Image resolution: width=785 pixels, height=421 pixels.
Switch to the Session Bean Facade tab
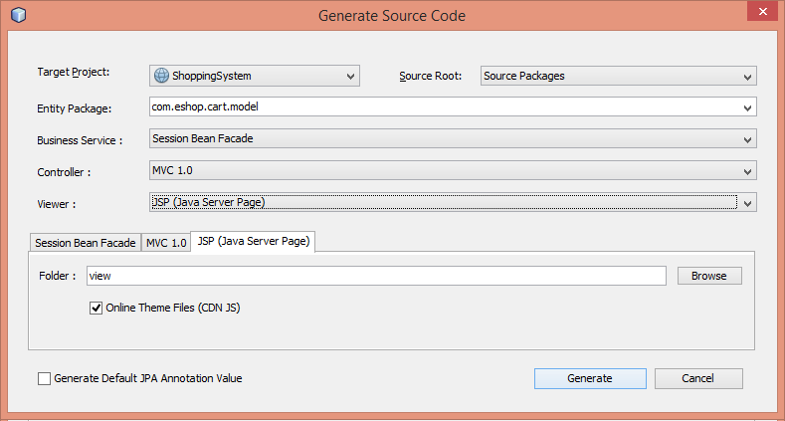[x=85, y=243]
